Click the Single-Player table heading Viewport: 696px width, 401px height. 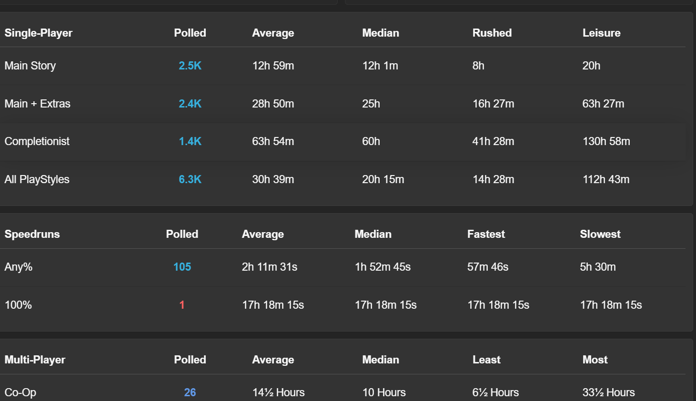click(x=39, y=33)
